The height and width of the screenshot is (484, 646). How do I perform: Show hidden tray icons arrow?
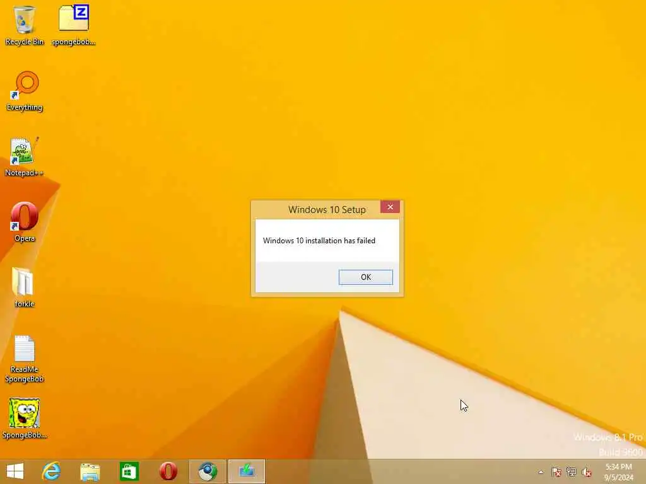tap(541, 472)
